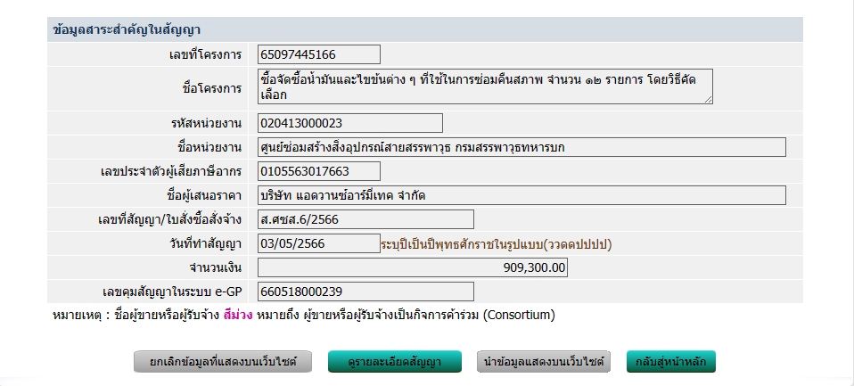
Task: Go back with the กลับสู่หน้าหลัก button
Action: 671,362
